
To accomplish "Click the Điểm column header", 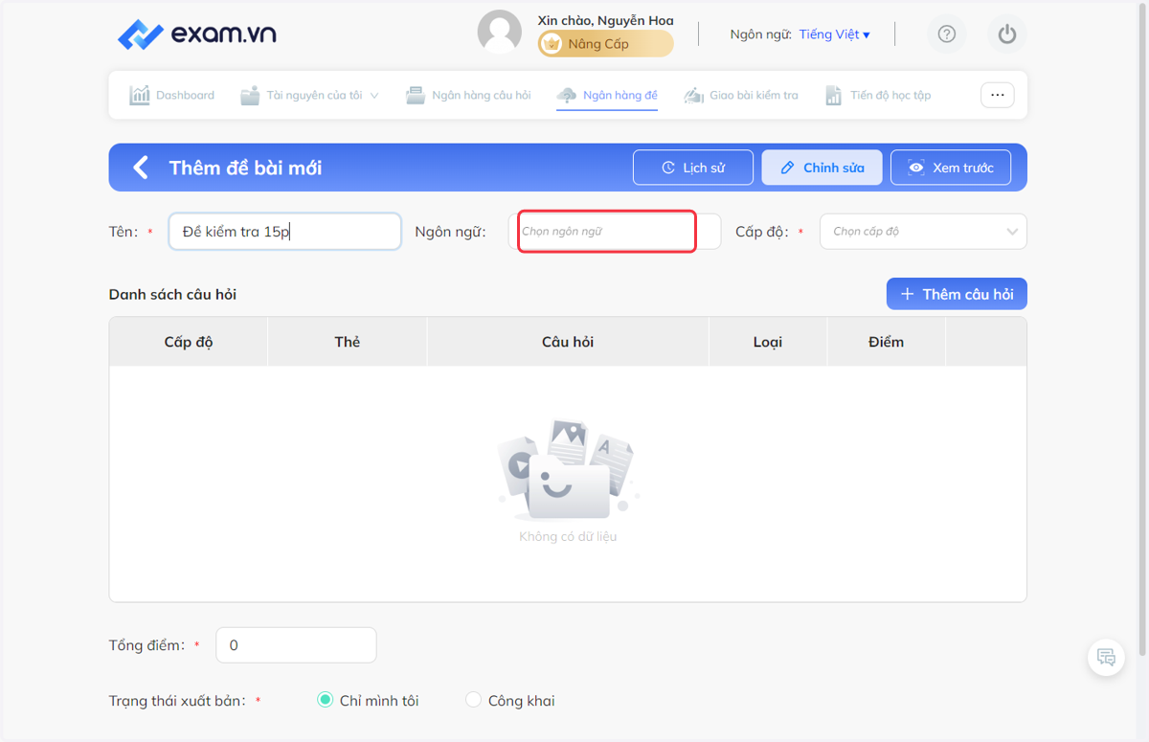I will 886,342.
